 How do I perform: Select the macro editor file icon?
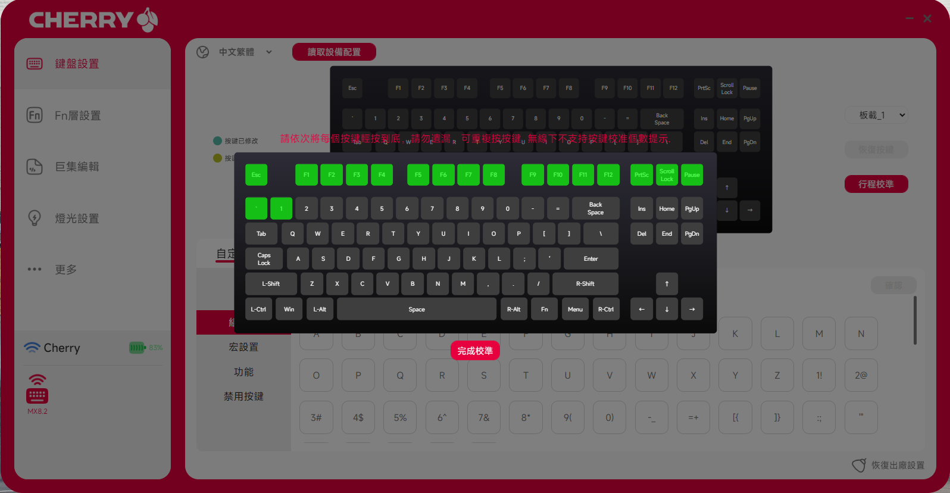point(35,167)
